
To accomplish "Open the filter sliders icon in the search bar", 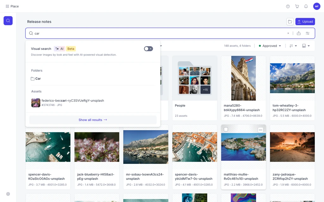I will pos(308,33).
